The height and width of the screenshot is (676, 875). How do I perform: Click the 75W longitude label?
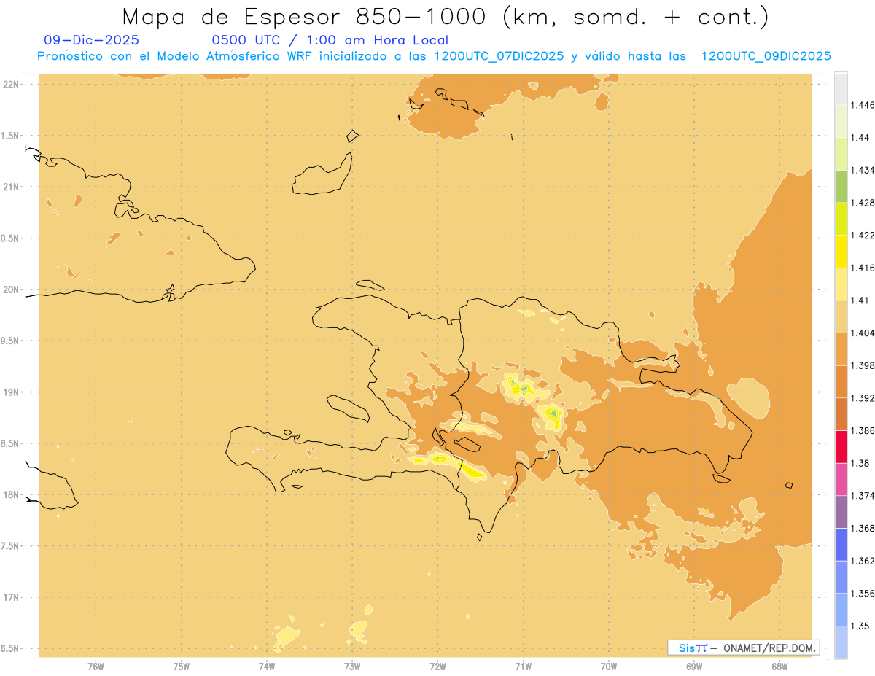tap(182, 666)
